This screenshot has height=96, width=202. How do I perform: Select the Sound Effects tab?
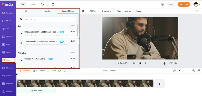pos(68,11)
